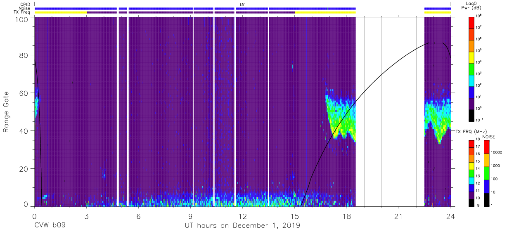Click the green segment of the power colorbar
Viewport: 507px width, 234px height.
471,69
